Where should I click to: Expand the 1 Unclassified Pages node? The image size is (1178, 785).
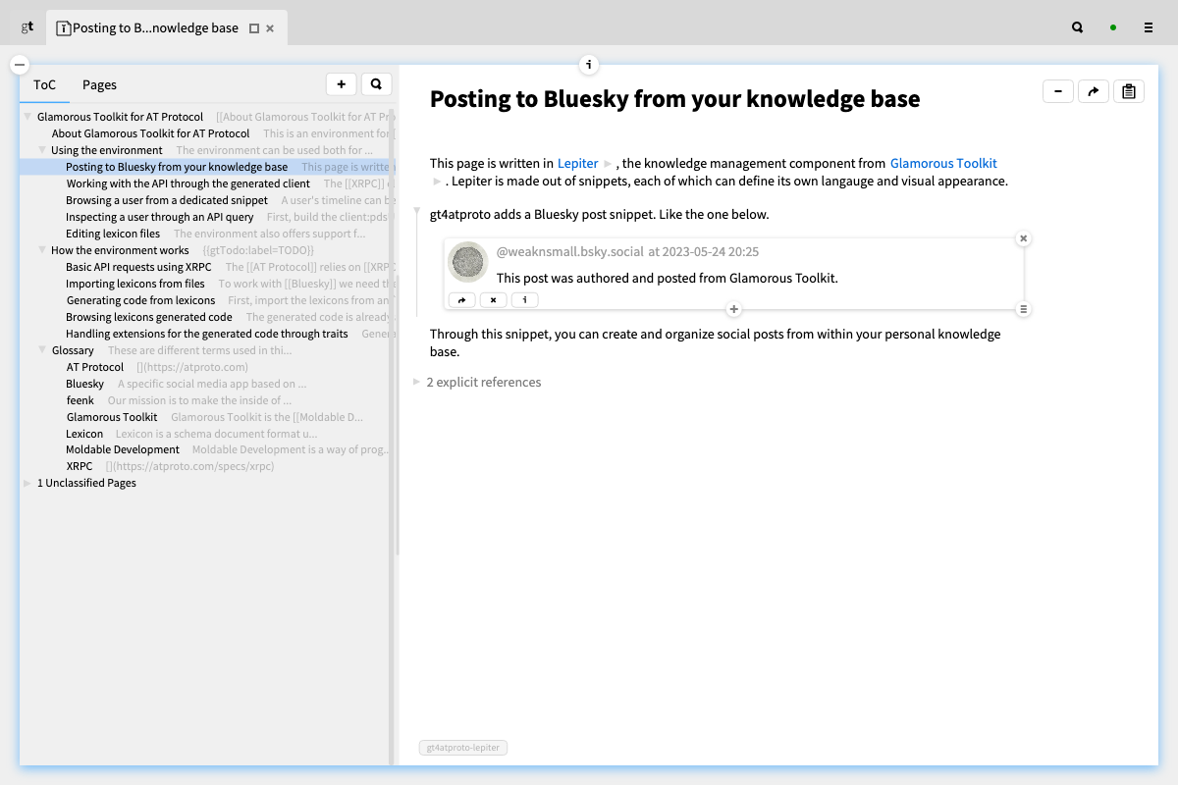[27, 483]
